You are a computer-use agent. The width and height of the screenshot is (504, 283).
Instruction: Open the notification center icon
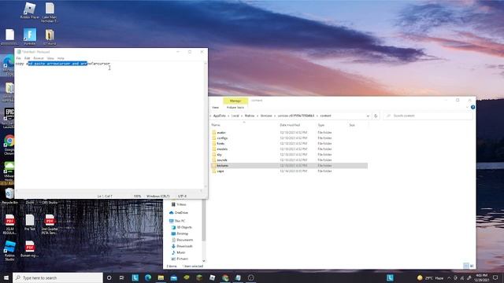pyautogui.click(x=495, y=277)
